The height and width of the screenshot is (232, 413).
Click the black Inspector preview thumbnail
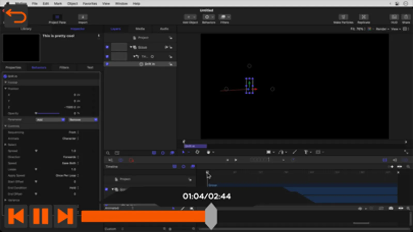click(x=21, y=48)
